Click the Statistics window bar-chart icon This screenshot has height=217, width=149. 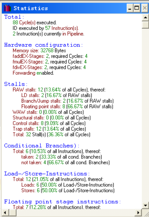click(x=7, y=8)
